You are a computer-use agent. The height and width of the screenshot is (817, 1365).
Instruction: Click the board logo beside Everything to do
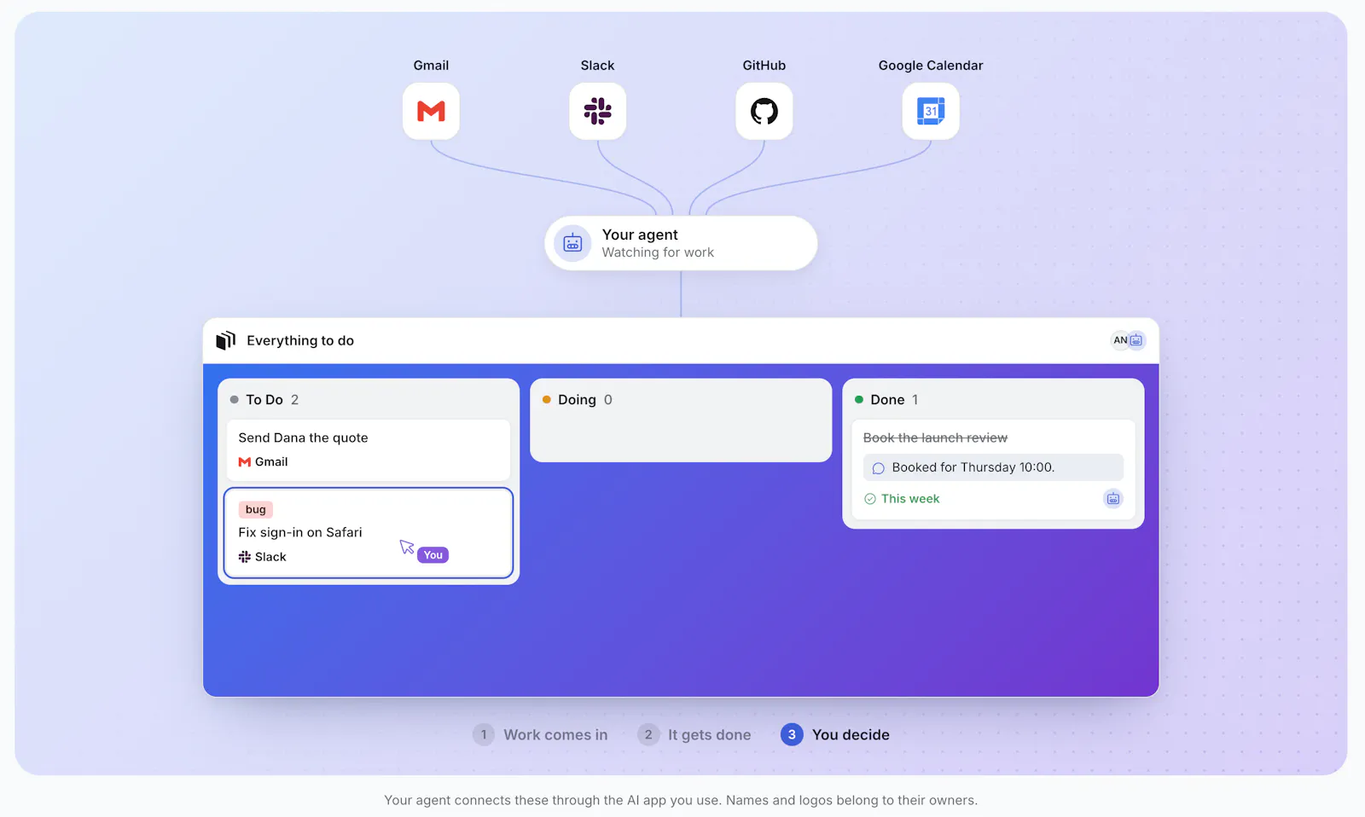pos(225,340)
